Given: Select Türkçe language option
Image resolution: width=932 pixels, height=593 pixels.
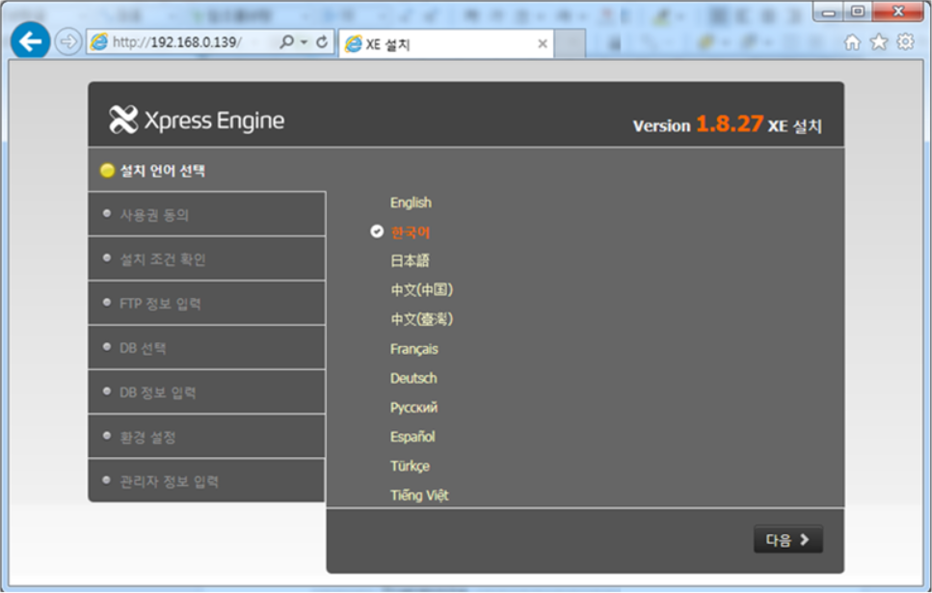Looking at the screenshot, I should point(410,466).
